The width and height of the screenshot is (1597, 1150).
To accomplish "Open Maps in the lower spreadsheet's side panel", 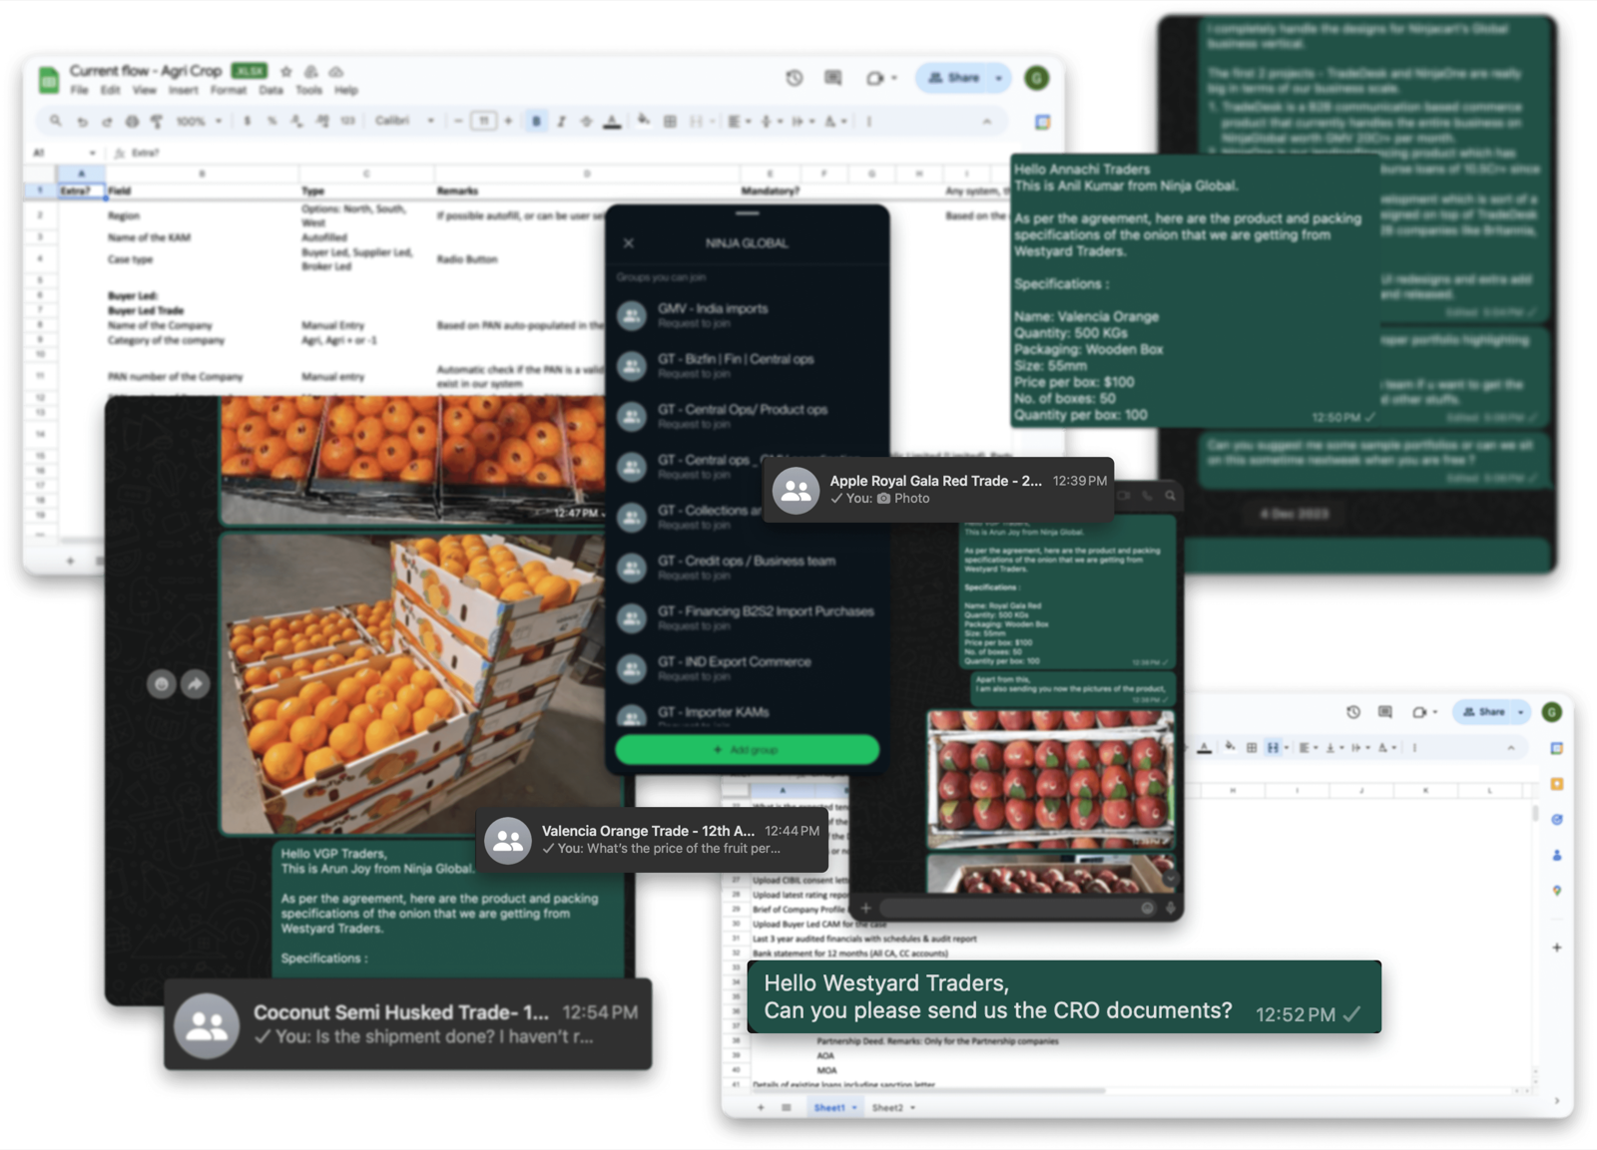I will pyautogui.click(x=1557, y=891).
